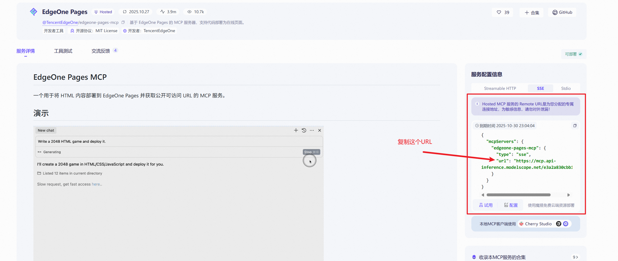The width and height of the screenshot is (618, 261).
Task: Switch to the Stdio tab
Action: [x=566, y=89]
